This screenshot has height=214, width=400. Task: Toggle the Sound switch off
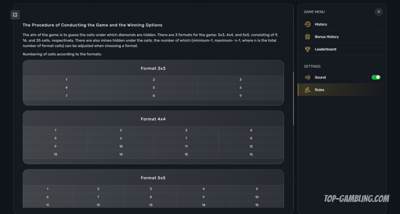(376, 77)
